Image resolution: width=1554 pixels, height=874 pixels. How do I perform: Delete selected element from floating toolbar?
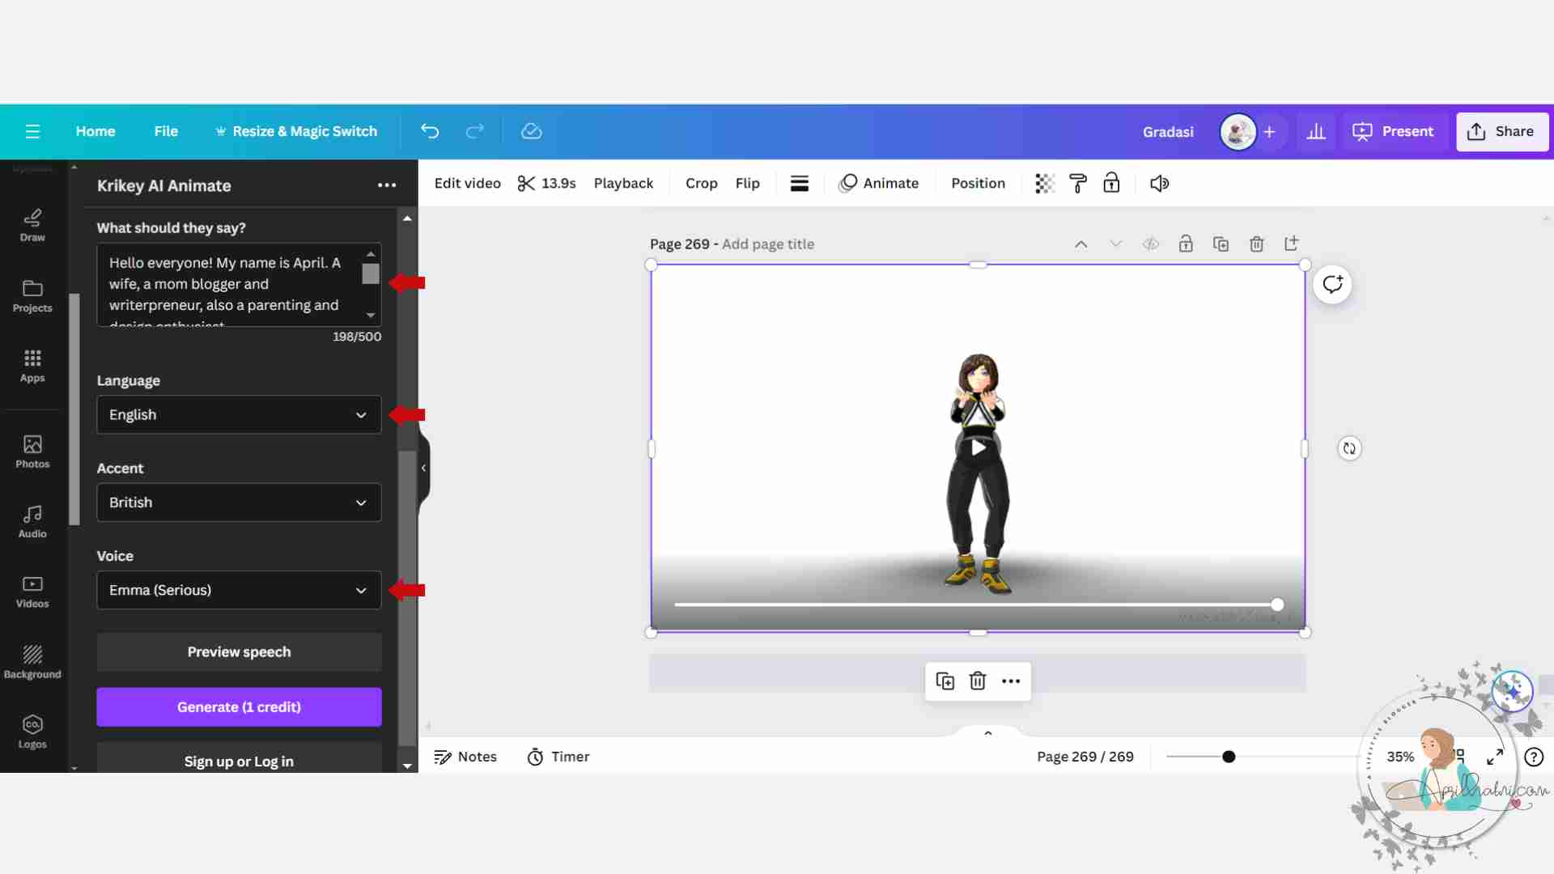click(978, 681)
